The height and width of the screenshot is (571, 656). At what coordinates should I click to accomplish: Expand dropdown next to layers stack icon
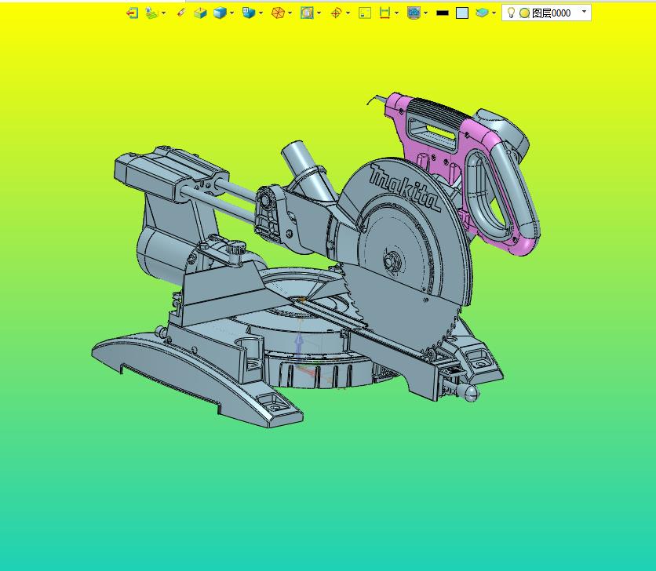coord(494,13)
